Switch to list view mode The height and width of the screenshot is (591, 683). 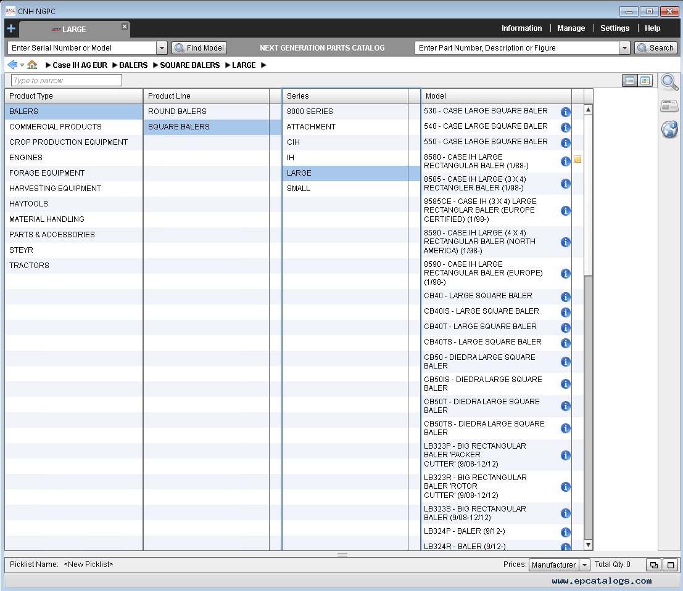tap(629, 81)
